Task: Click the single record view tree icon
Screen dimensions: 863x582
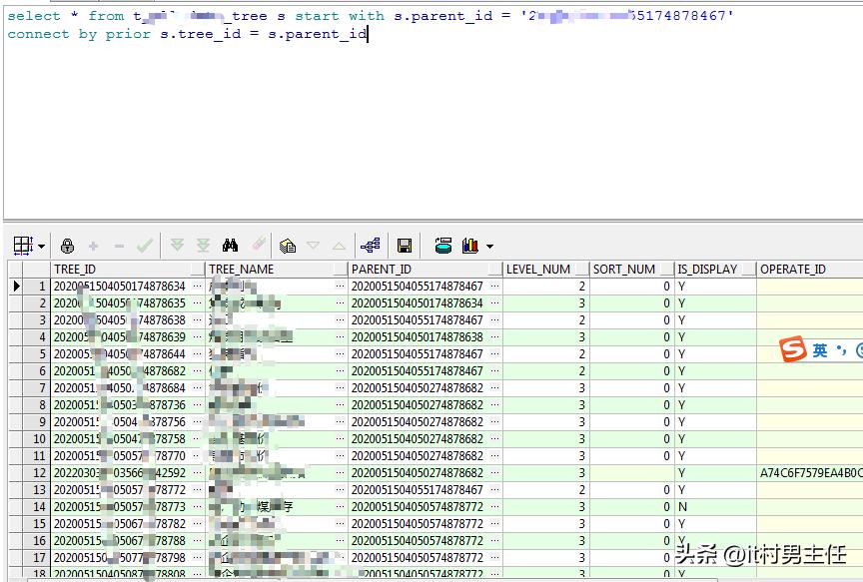Action: click(x=371, y=246)
